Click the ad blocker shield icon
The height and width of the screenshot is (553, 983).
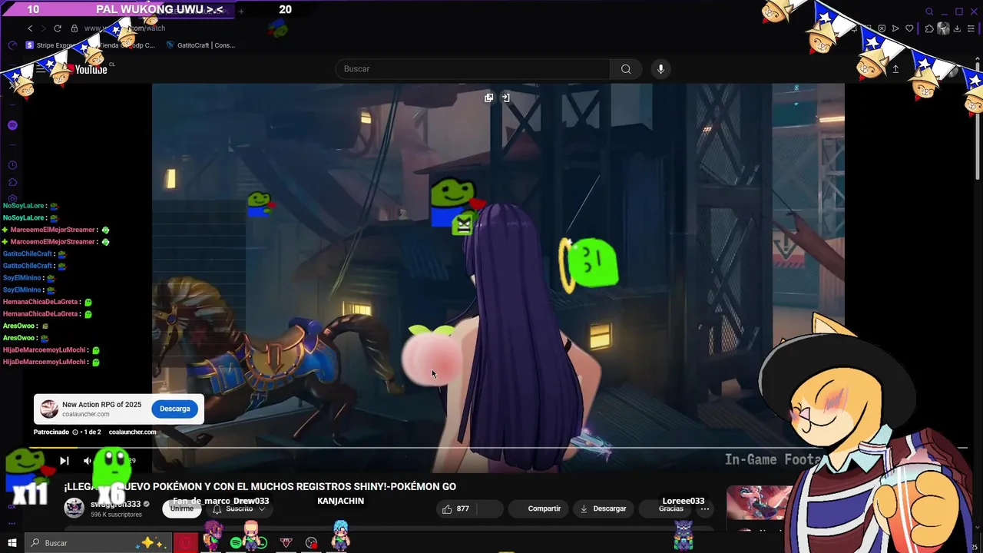(x=882, y=28)
